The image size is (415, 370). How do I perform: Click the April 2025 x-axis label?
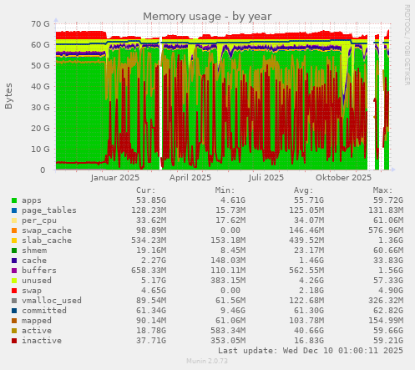(x=190, y=178)
